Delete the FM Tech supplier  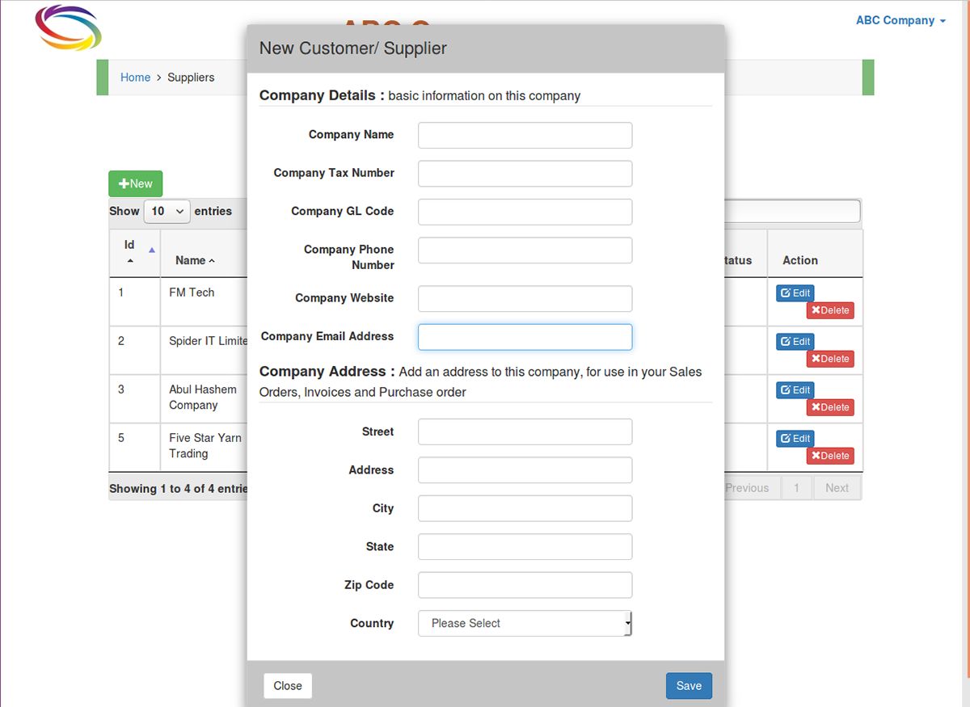point(830,310)
